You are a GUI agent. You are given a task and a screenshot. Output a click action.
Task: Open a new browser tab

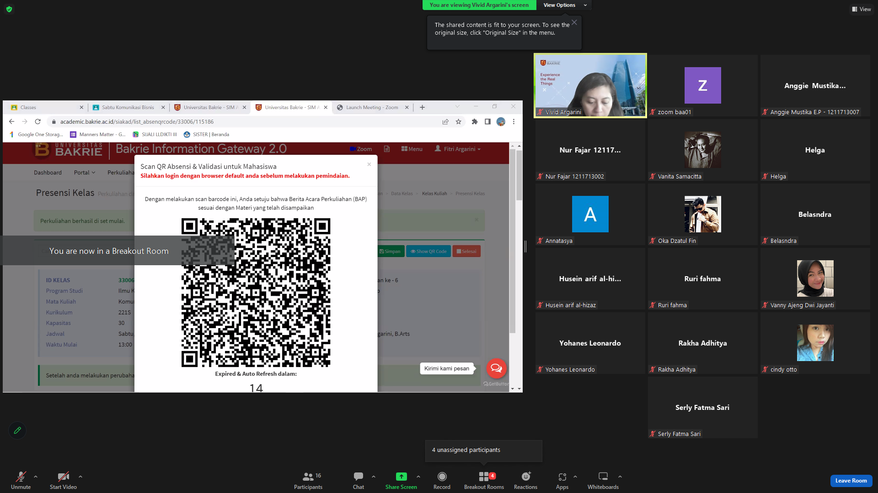[422, 107]
